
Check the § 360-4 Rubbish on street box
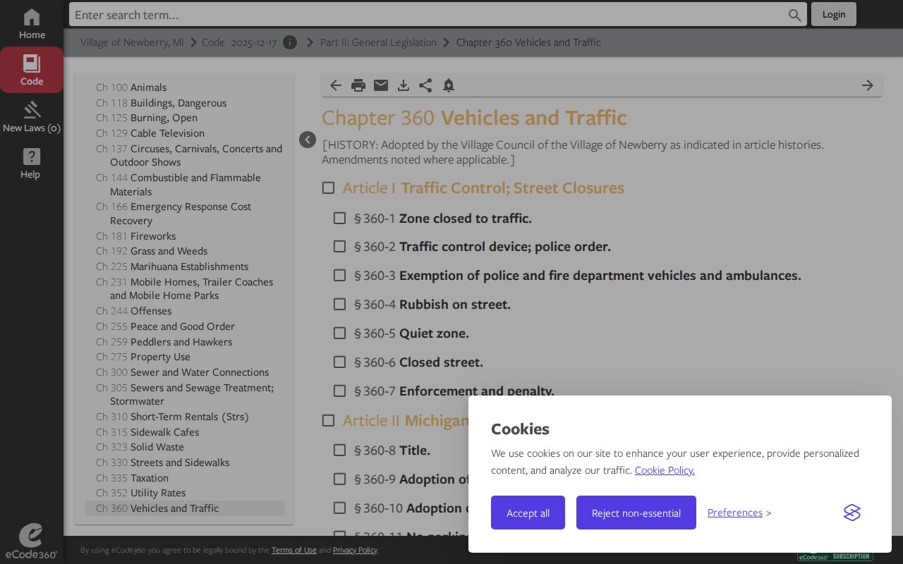339,304
